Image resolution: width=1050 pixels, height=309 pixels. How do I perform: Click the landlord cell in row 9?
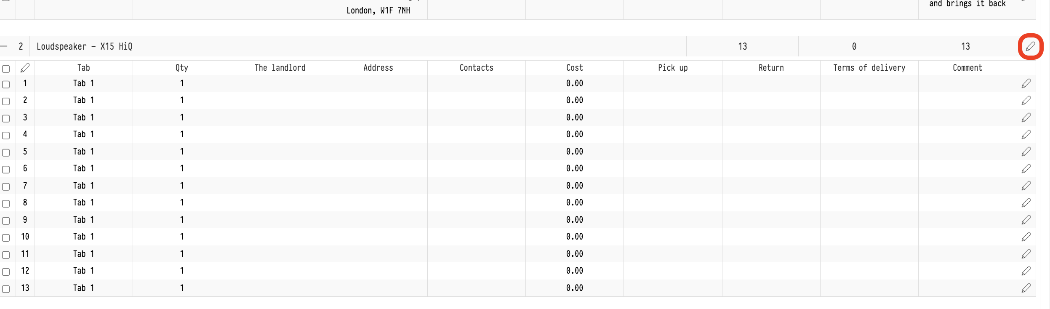280,220
